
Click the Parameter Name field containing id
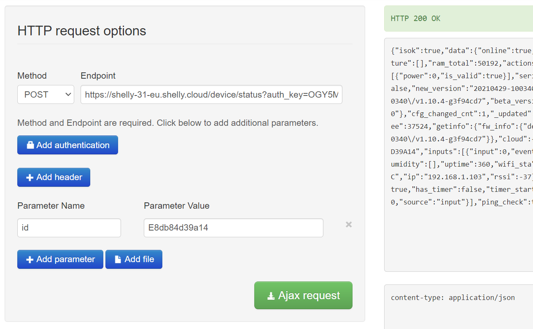point(69,228)
